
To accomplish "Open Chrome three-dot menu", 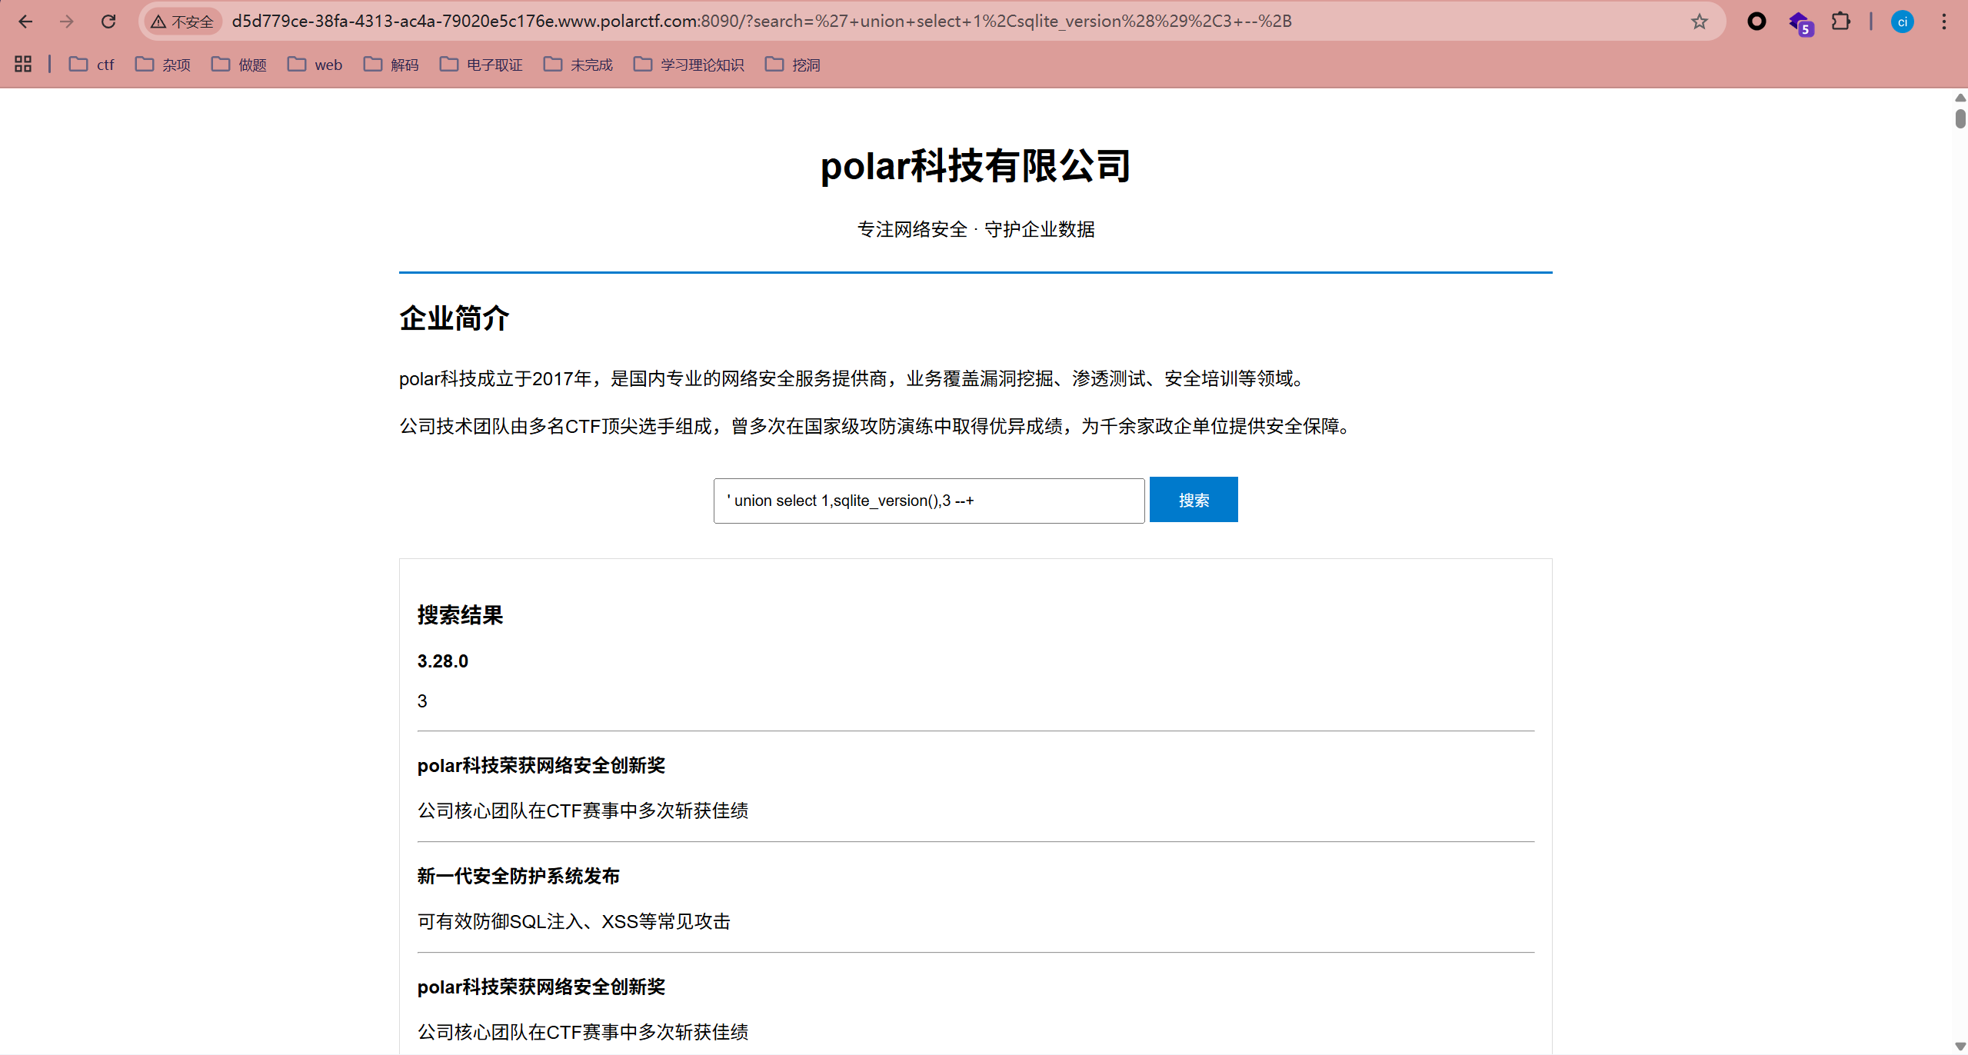I will 1943,22.
